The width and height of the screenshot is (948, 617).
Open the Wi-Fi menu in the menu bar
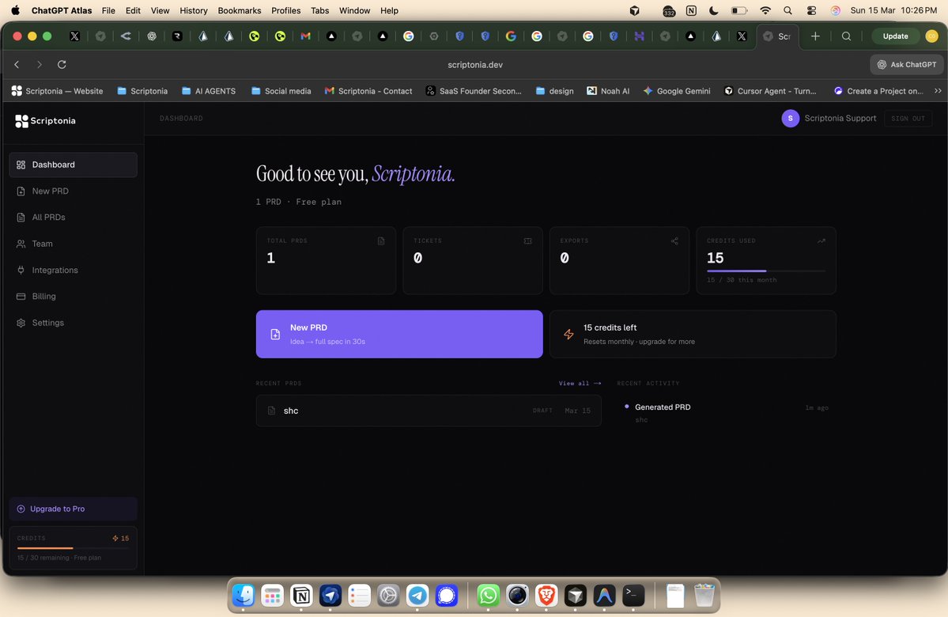pos(765,10)
